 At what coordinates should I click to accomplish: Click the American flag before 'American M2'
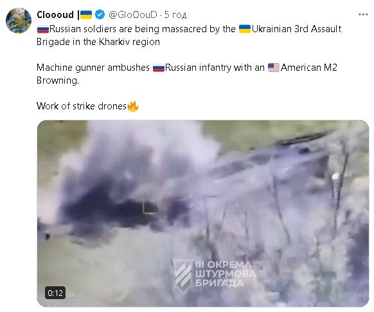[x=273, y=68]
